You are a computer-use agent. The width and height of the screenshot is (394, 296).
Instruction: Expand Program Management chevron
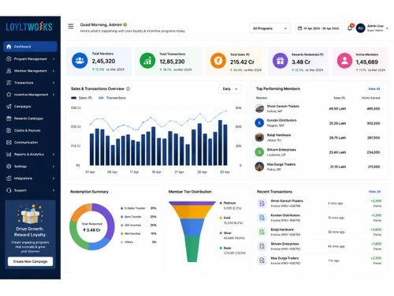[x=54, y=59]
